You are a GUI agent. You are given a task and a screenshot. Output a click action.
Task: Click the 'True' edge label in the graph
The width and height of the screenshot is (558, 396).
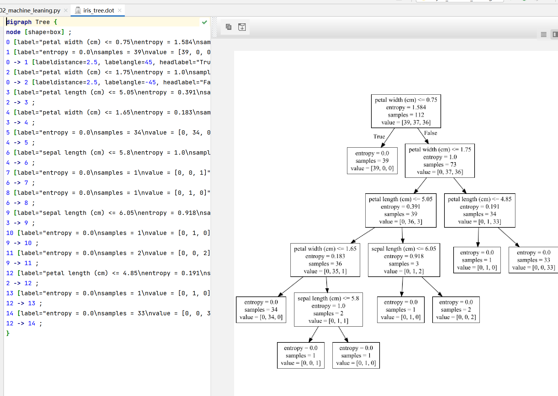[379, 137]
